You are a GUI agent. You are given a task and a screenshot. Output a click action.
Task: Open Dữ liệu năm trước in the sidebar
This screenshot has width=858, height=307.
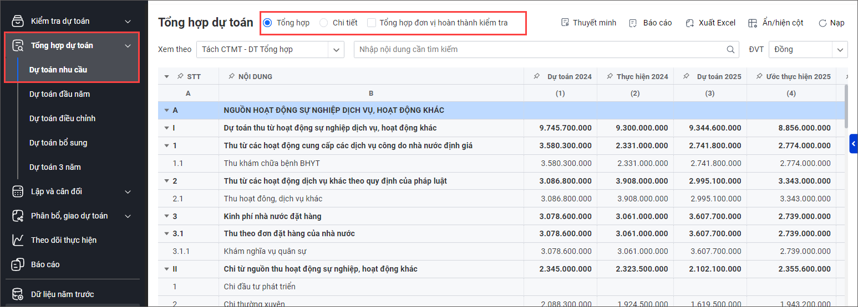62,294
